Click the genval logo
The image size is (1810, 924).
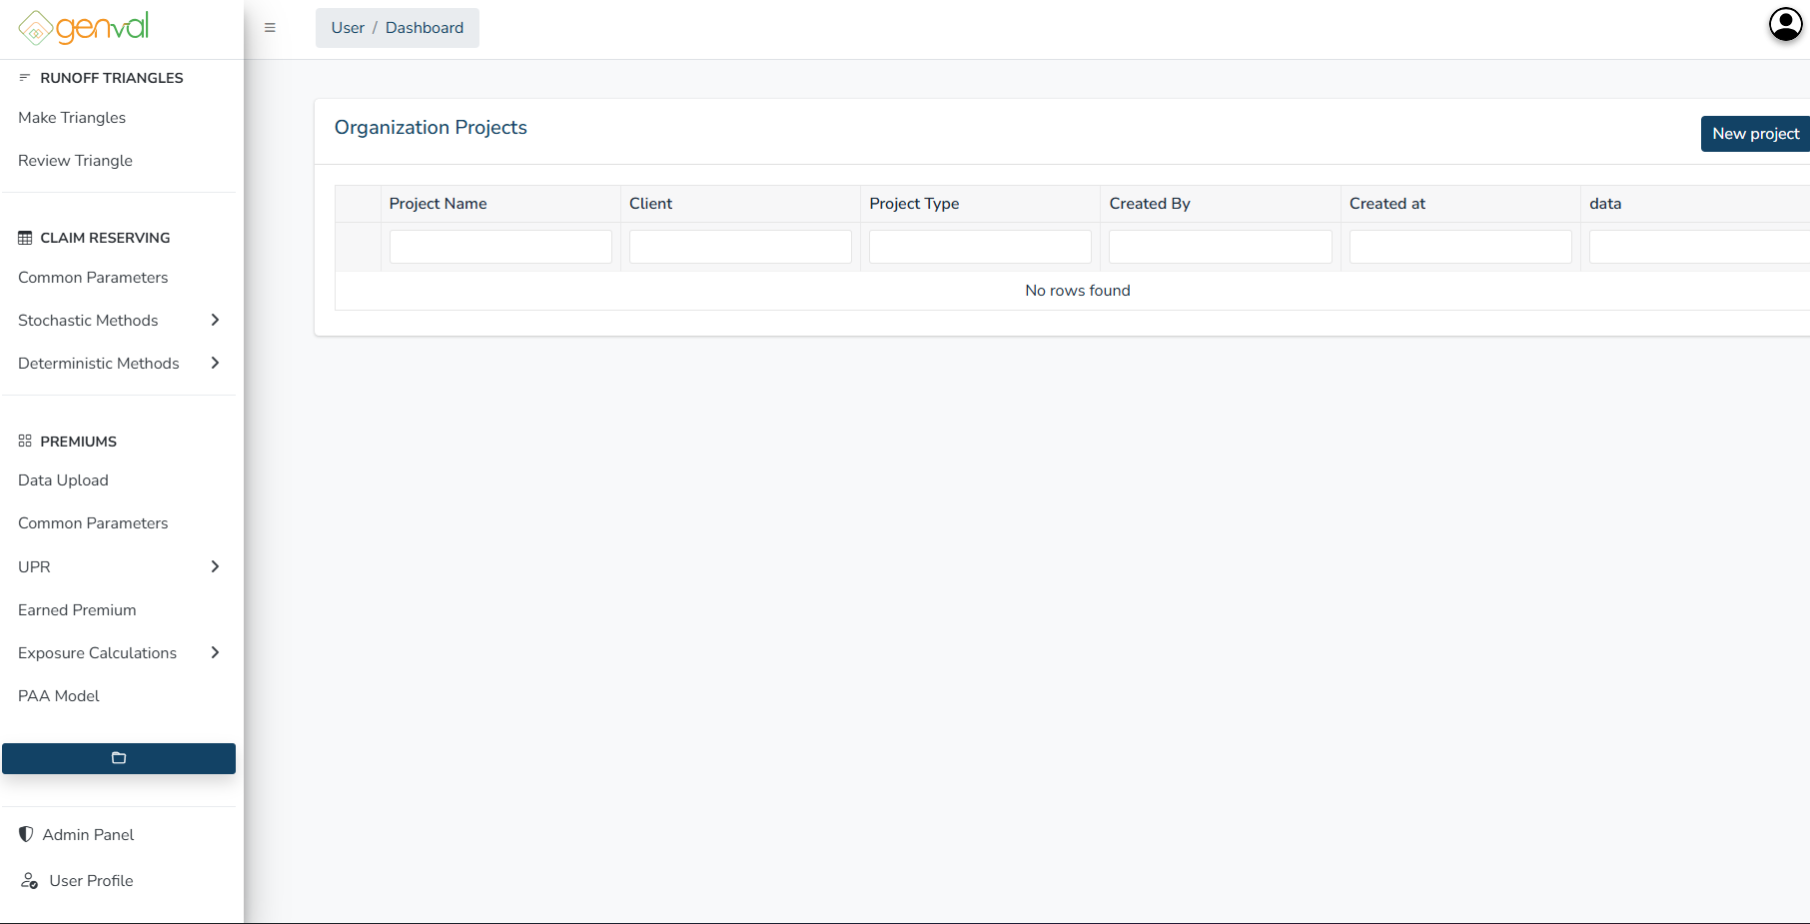(81, 27)
